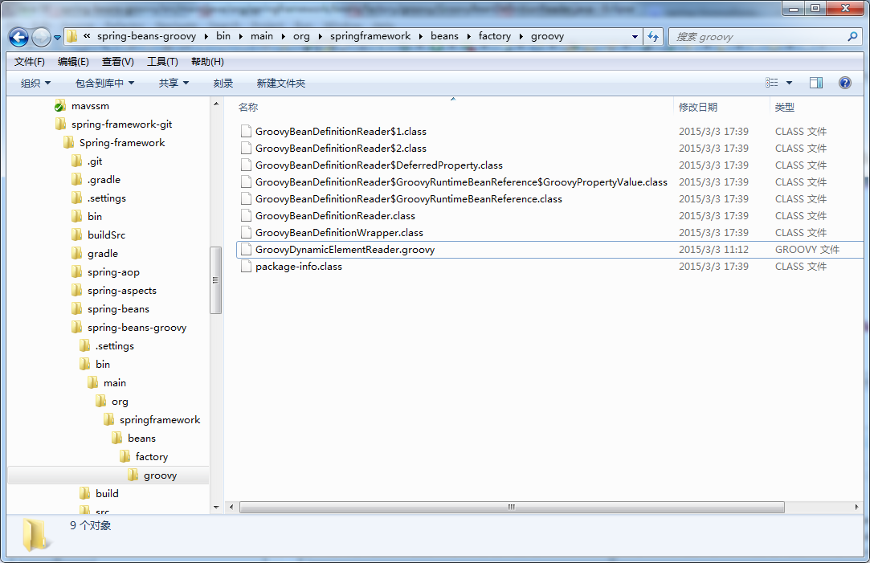Expand the arrow after main breadcrumb

pyautogui.click(x=283, y=37)
